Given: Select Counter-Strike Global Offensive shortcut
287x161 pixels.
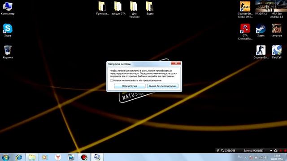Looking at the screenshot, I should [245, 9].
